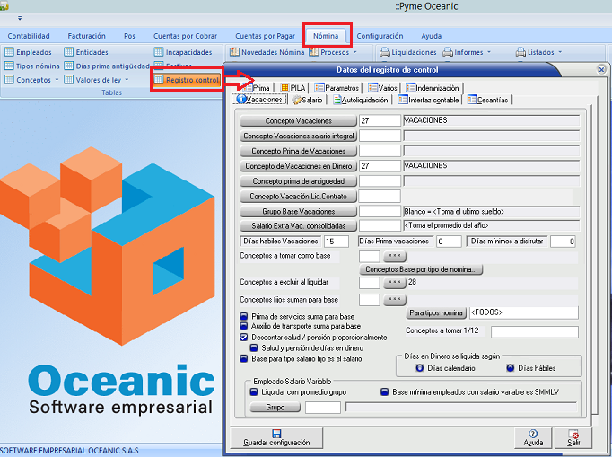612x457 pixels.
Task: Open Conceptos a tomar como base selector
Action: [x=395, y=256]
